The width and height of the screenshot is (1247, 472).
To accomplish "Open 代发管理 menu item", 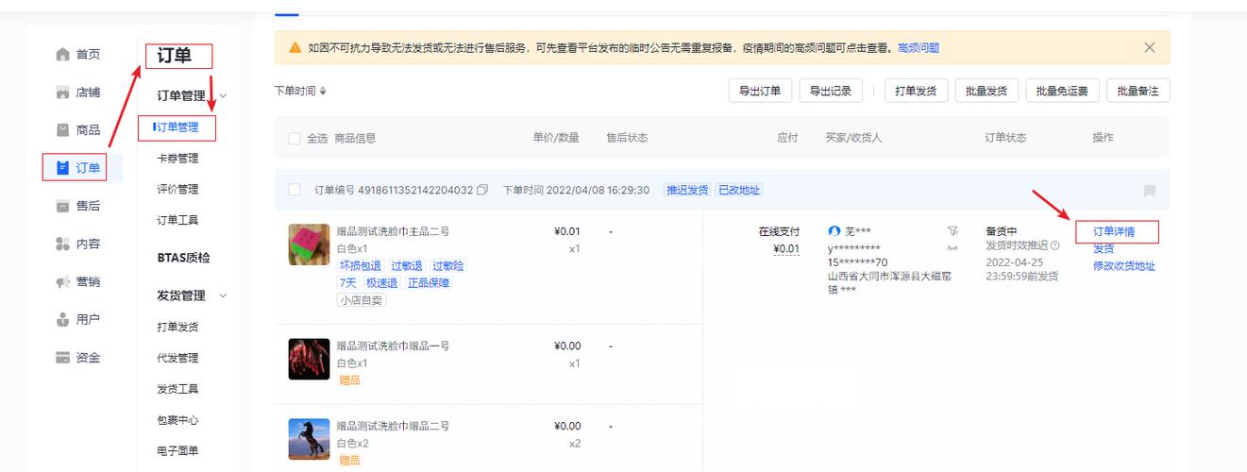I will [x=177, y=358].
